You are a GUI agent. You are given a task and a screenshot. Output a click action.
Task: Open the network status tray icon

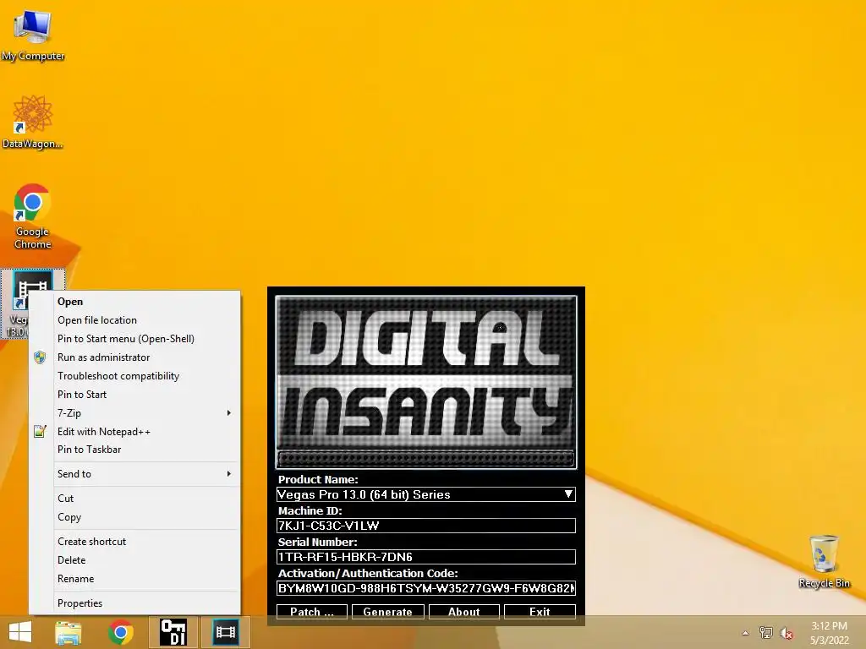766,633
